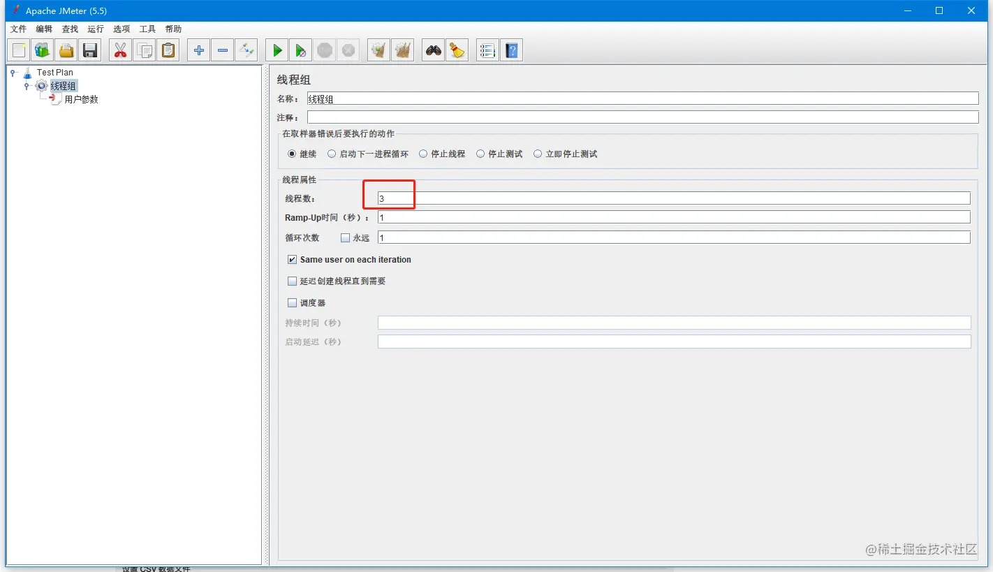Enable the 调度器 checkbox
993x572 pixels.
point(293,303)
